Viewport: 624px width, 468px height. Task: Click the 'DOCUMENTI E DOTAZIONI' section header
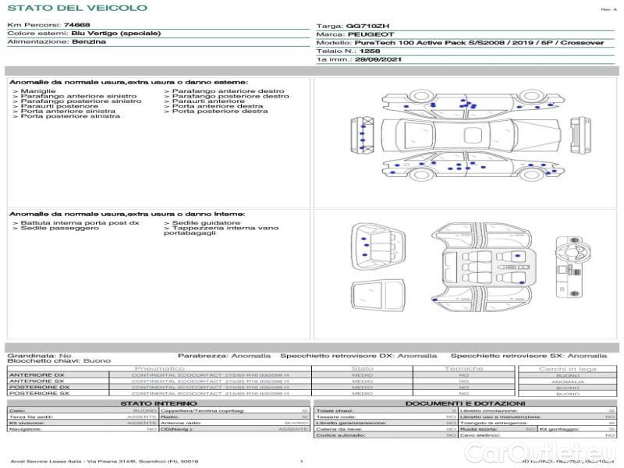(x=464, y=403)
